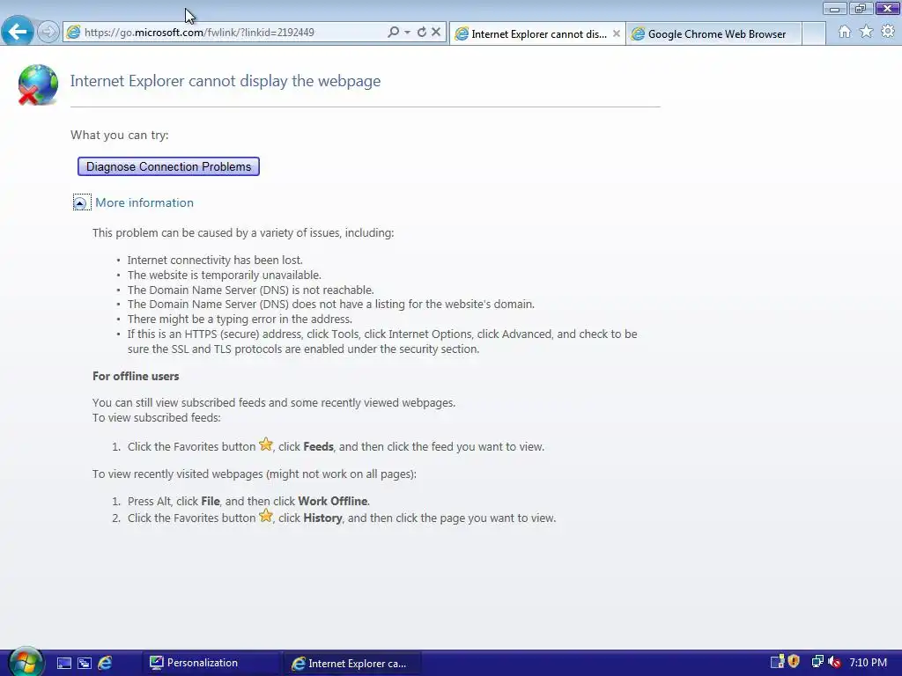This screenshot has width=902, height=676.
Task: Go to the Home page icon
Action: click(x=844, y=32)
